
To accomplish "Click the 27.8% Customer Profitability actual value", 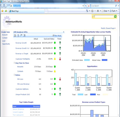I will tap(39, 59).
